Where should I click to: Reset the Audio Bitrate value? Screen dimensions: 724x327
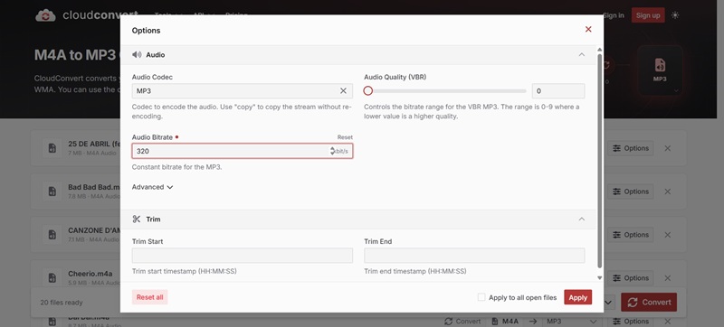[345, 137]
